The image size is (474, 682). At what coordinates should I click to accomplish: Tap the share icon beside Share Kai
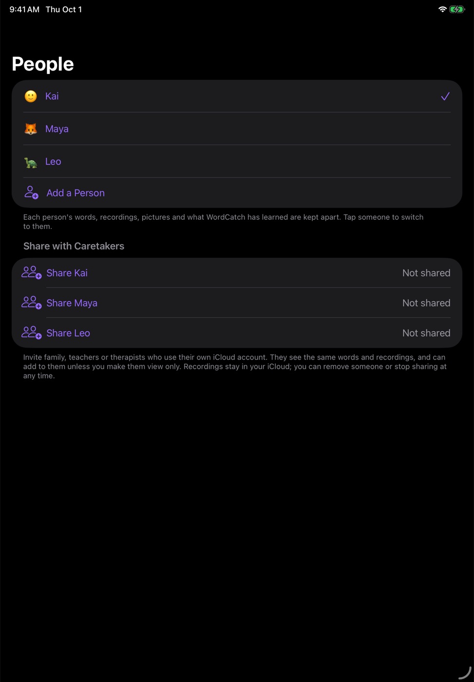point(32,273)
